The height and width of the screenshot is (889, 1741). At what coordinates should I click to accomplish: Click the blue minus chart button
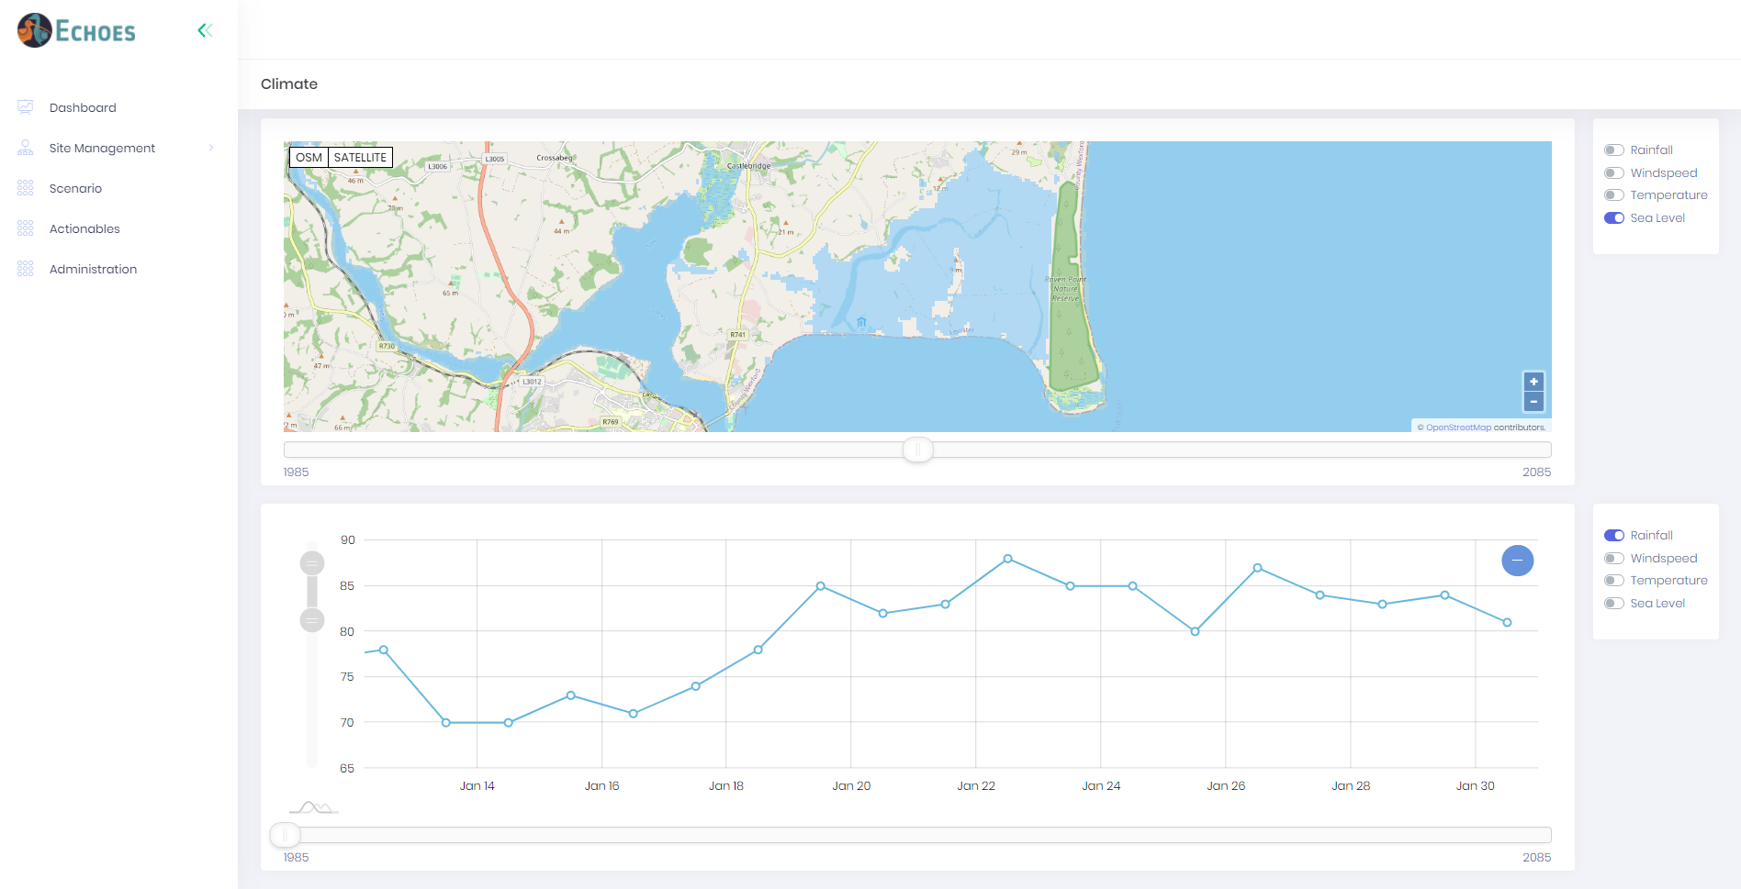pyautogui.click(x=1517, y=561)
